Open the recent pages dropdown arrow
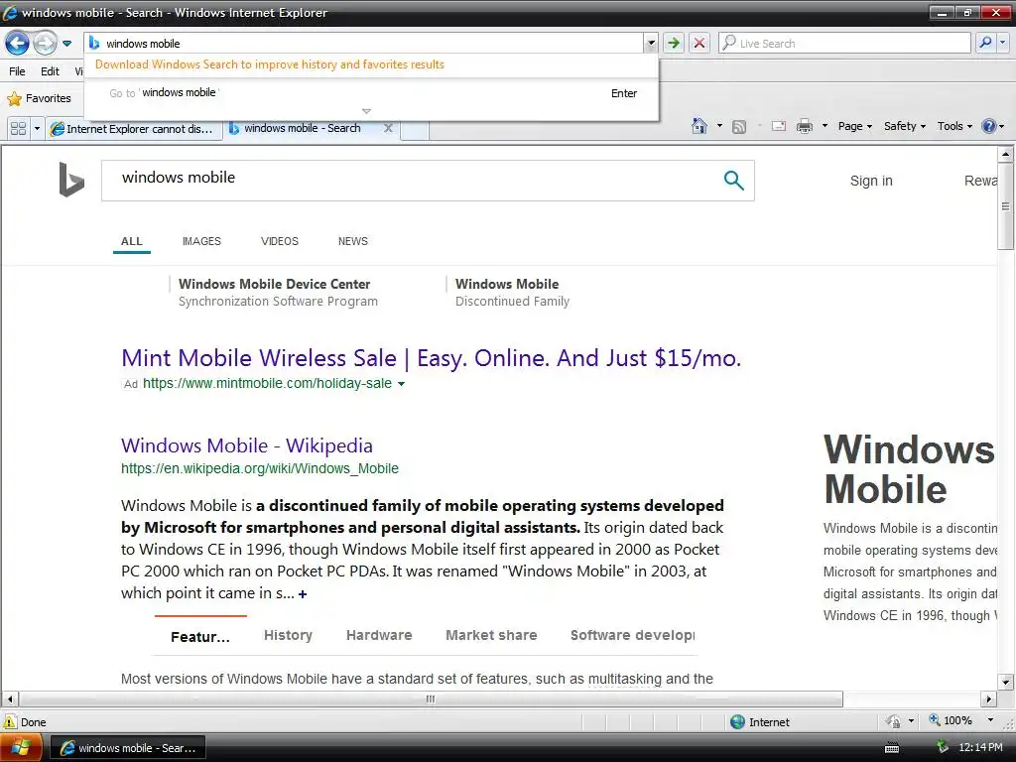1016x762 pixels. coord(66,44)
